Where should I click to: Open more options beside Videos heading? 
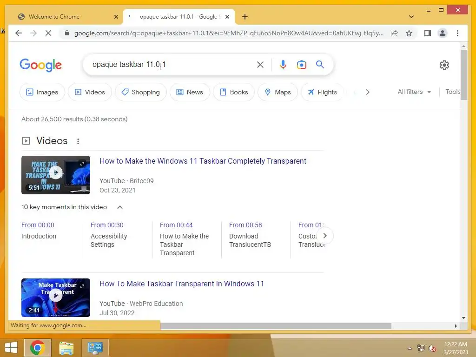click(x=78, y=141)
